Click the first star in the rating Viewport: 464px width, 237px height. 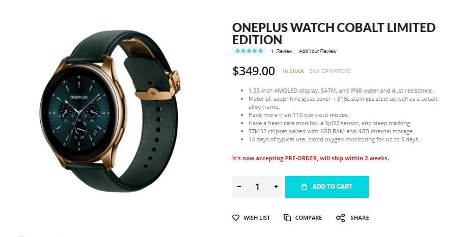[x=238, y=51]
